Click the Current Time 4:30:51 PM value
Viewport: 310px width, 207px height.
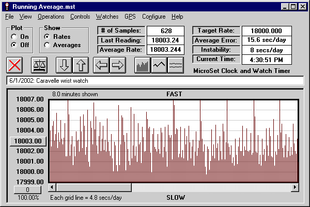point(267,60)
